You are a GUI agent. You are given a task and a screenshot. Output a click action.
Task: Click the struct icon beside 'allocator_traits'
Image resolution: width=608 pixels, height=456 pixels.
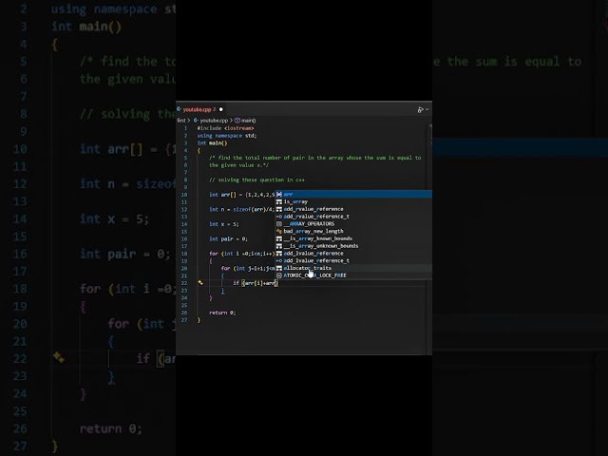click(x=279, y=268)
